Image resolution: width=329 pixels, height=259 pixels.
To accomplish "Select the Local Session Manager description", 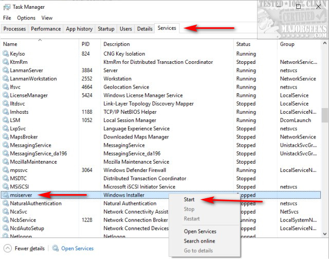I will point(130,120).
